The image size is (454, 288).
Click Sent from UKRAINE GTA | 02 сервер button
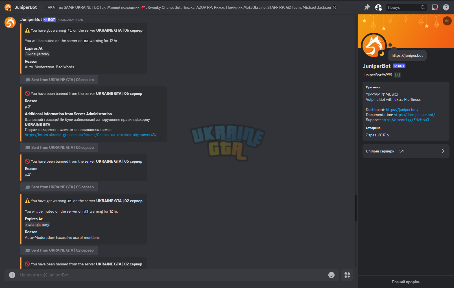(59, 250)
